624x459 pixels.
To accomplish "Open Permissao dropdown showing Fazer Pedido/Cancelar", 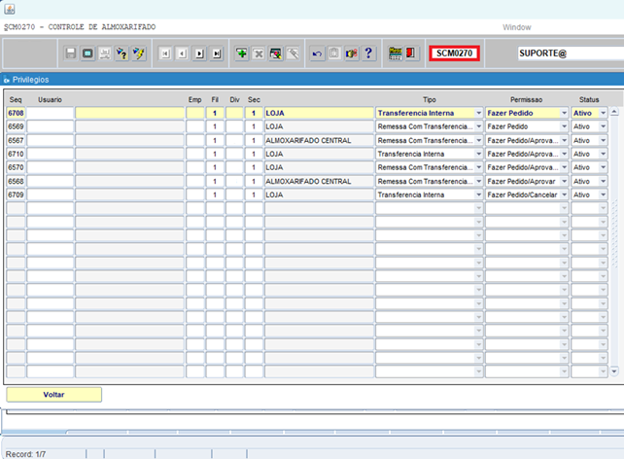I will pos(564,194).
